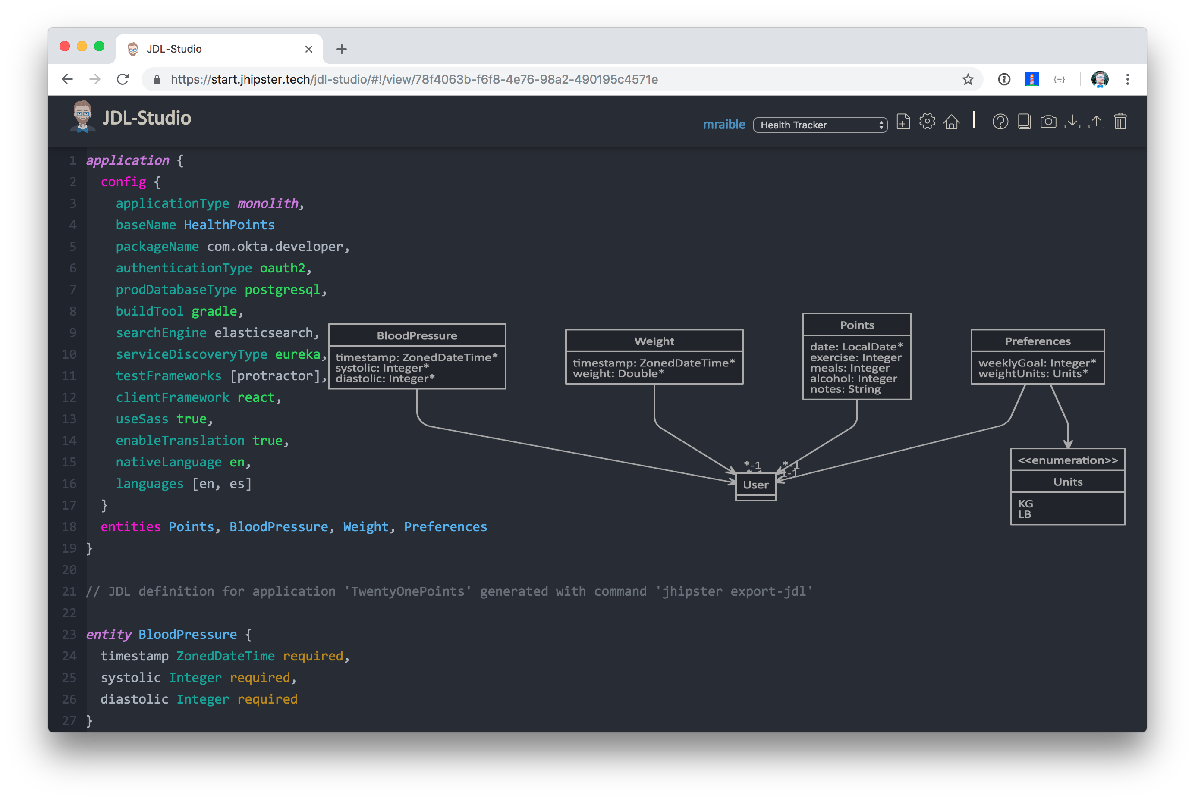Click the home icon in the toolbar
This screenshot has width=1195, height=801.
click(x=951, y=122)
